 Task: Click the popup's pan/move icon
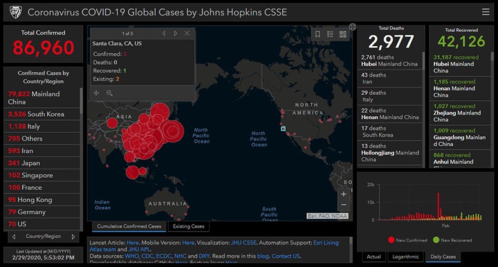(x=96, y=93)
